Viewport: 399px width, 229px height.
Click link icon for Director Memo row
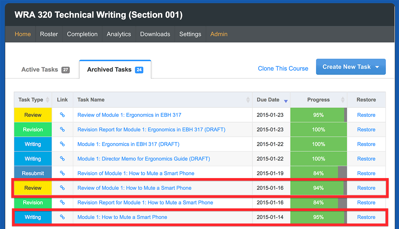pos(62,159)
